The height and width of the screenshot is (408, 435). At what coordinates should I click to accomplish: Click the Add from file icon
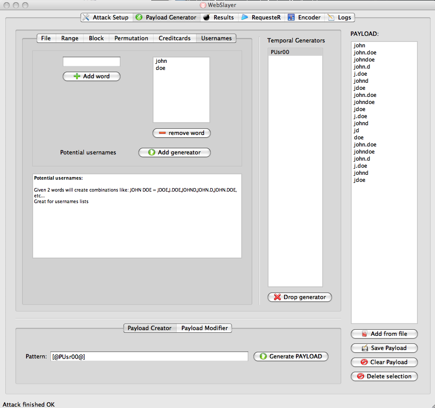pyautogui.click(x=365, y=334)
